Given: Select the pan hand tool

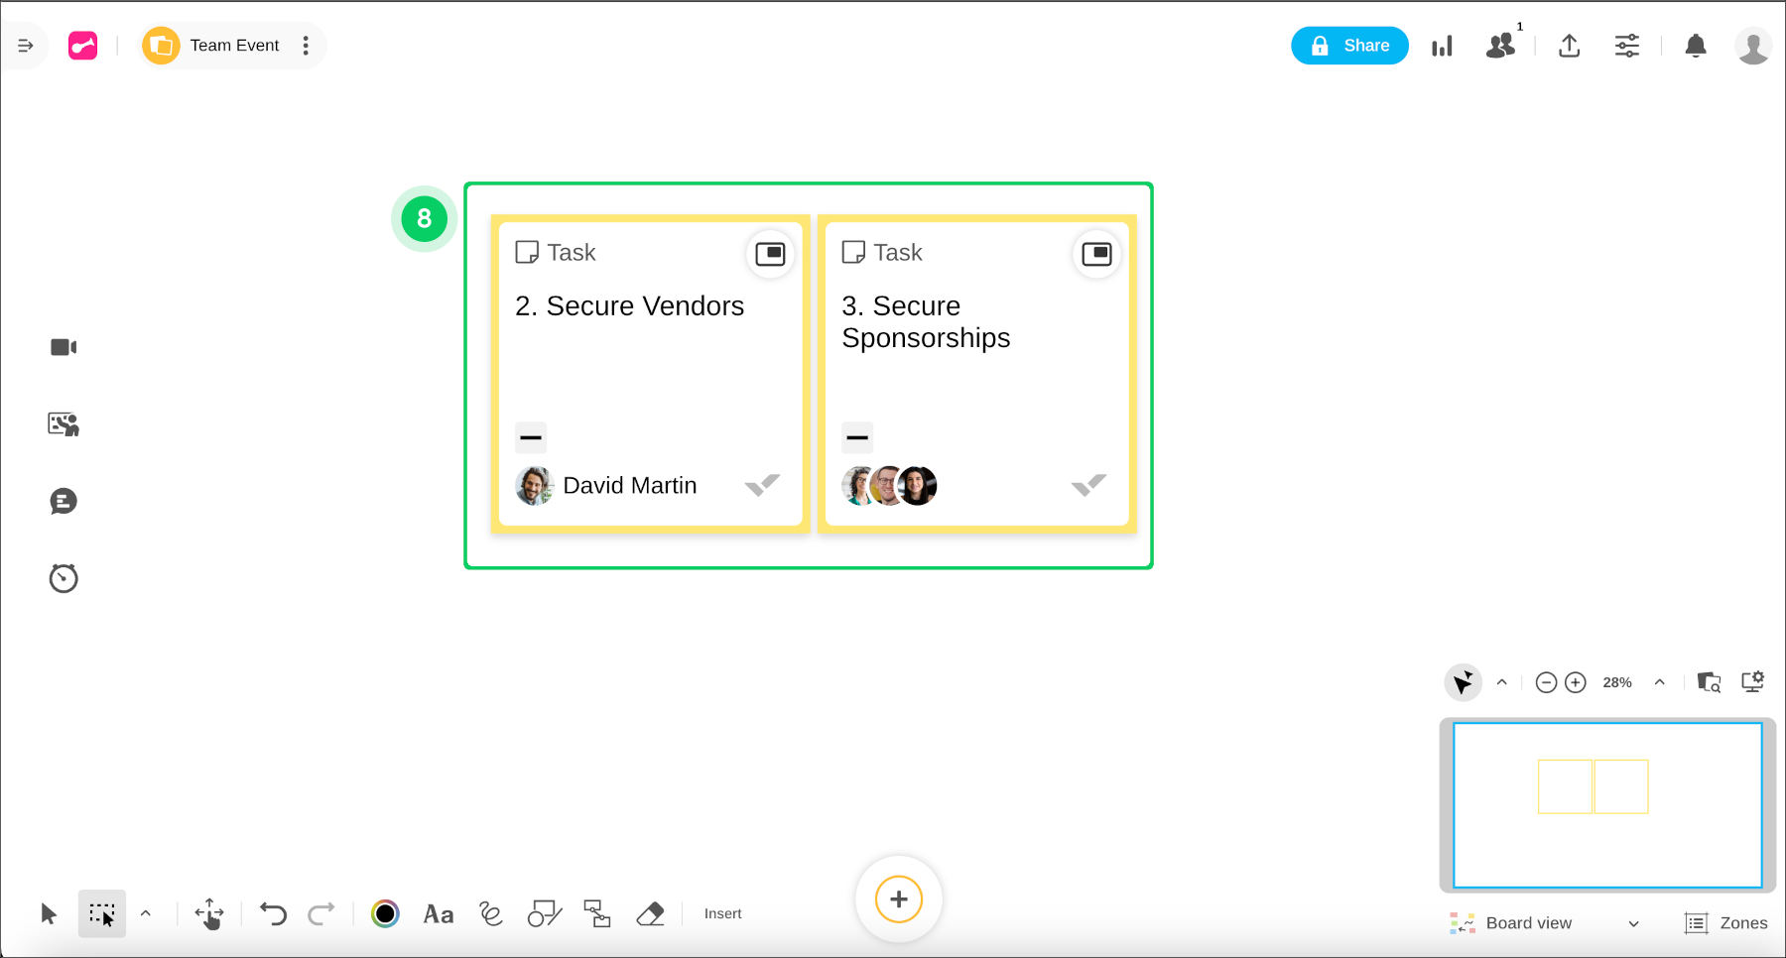Looking at the screenshot, I should 209,913.
